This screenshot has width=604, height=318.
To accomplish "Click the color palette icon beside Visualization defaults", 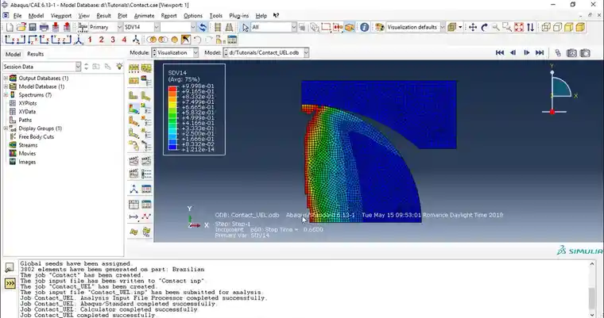I will (379, 27).
